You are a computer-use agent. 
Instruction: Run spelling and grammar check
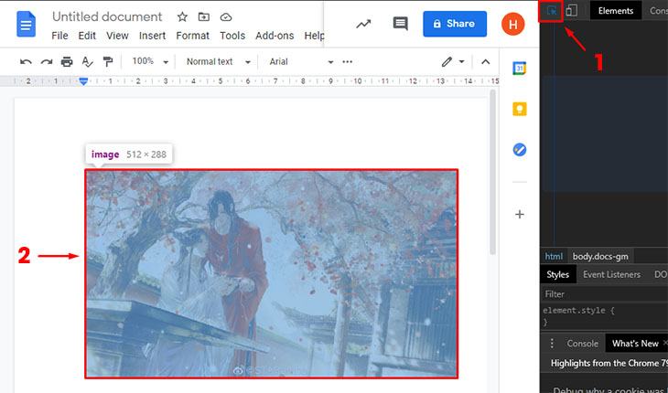(87, 61)
